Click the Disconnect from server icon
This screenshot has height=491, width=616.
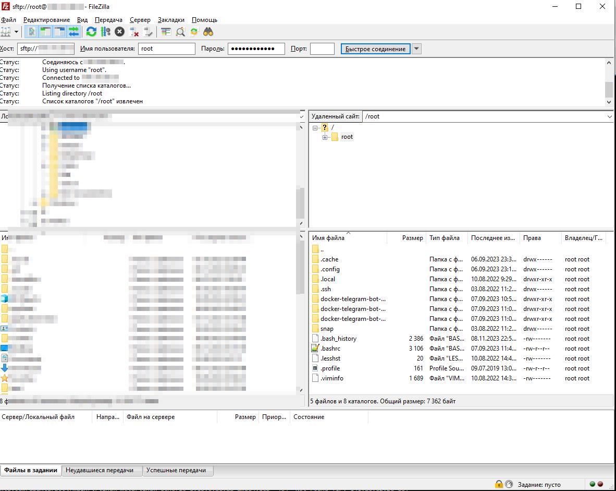tap(134, 32)
